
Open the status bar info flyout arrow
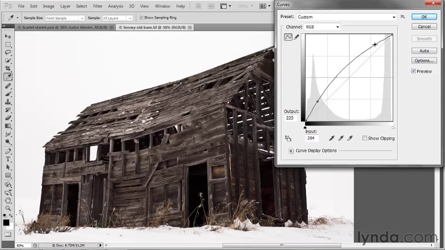[x=101, y=245]
